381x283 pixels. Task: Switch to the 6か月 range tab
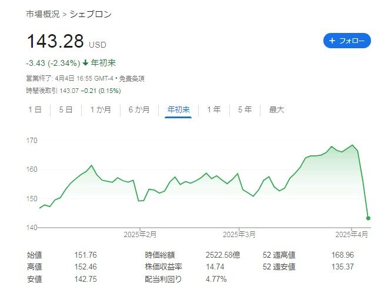click(x=139, y=109)
